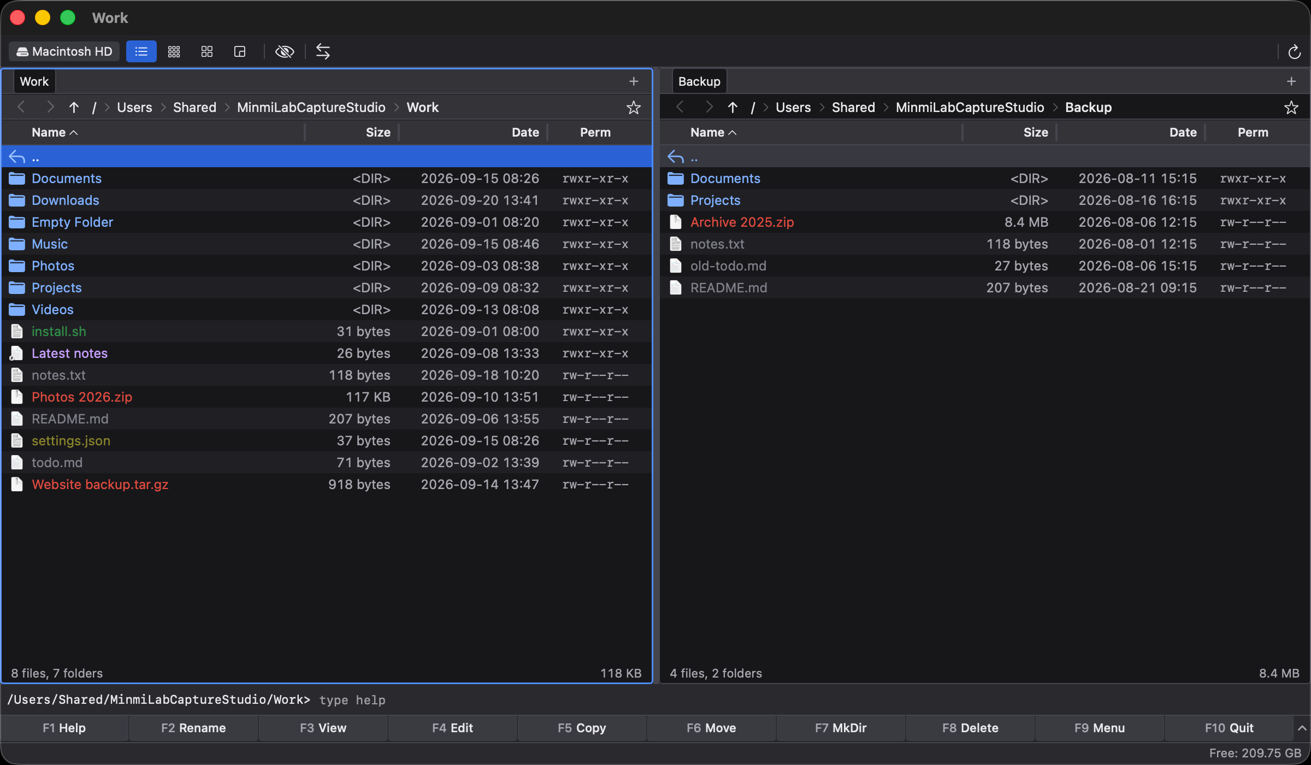Select the install.sh file
The image size is (1311, 765).
327,332
